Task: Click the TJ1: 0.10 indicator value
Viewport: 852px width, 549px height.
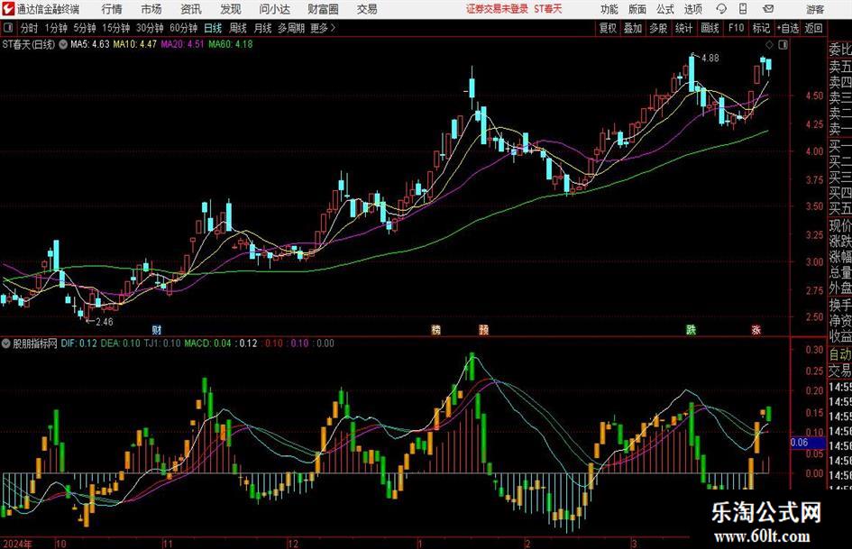Action: pos(162,343)
